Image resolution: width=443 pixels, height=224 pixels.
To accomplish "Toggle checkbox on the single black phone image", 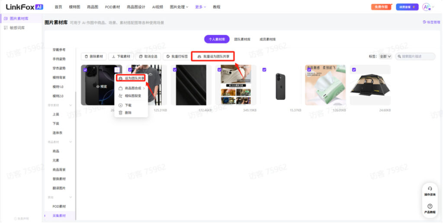I will 264,69.
